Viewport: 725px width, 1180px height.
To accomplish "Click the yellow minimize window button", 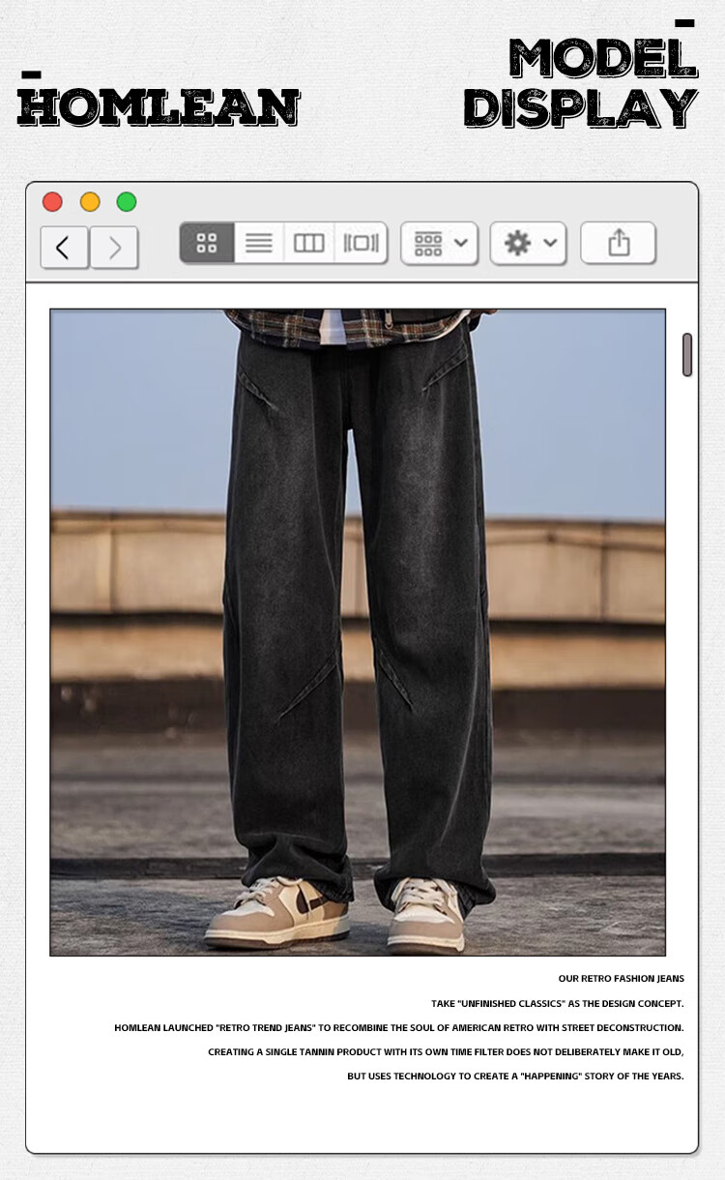I will 90,202.
